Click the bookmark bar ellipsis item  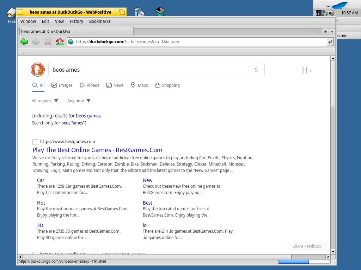click(x=22, y=53)
